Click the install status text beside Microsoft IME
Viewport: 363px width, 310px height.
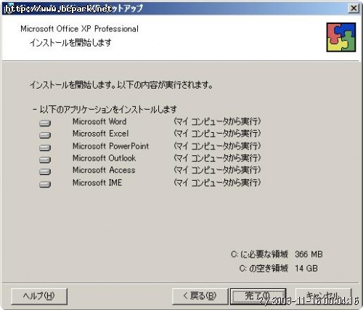point(217,182)
